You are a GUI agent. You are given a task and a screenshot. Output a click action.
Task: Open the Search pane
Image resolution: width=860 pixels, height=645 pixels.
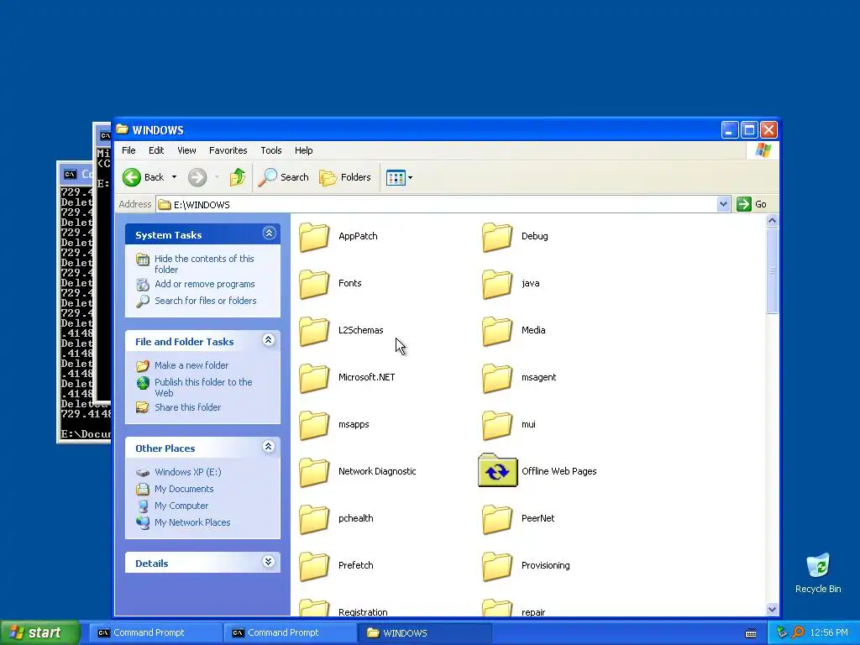(x=284, y=177)
